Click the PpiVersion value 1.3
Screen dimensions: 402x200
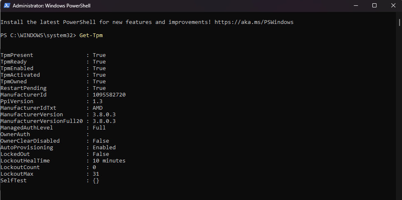tap(98, 101)
